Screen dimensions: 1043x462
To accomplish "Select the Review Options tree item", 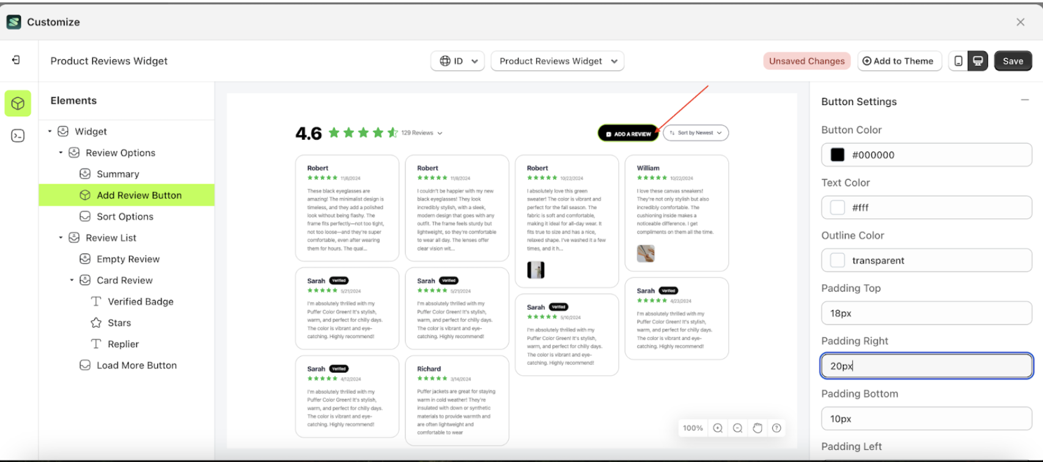I will [120, 153].
